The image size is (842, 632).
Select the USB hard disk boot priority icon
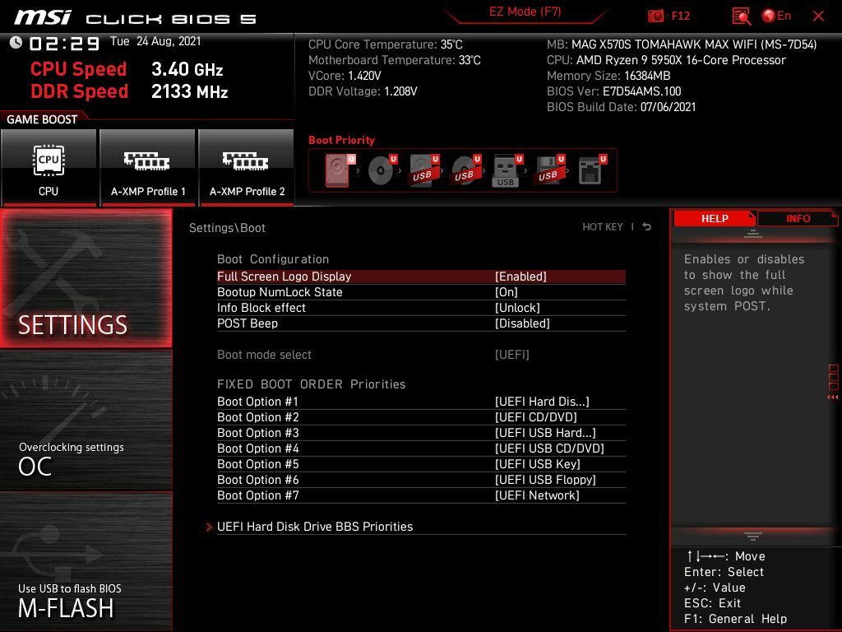423,170
